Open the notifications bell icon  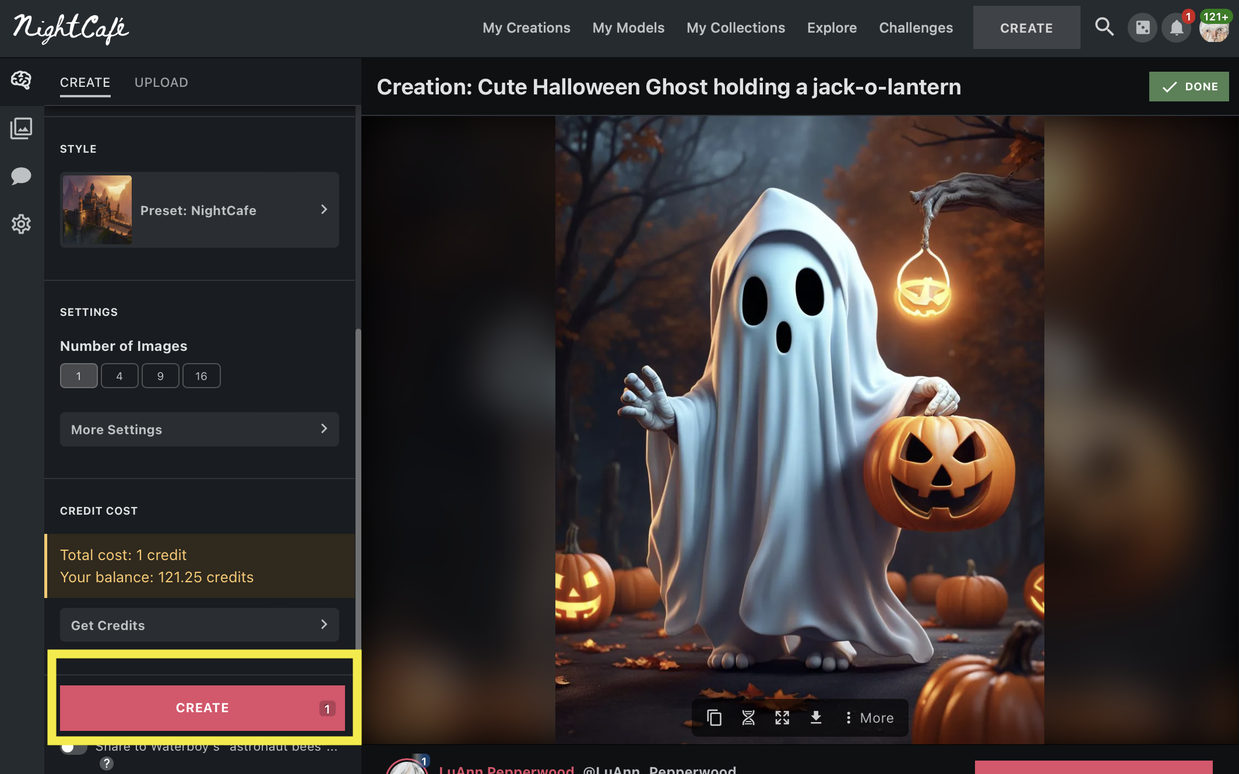click(x=1177, y=27)
